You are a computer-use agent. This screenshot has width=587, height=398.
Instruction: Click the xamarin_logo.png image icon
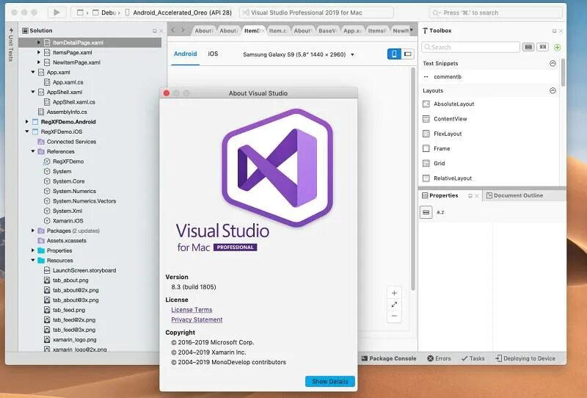pos(47,339)
